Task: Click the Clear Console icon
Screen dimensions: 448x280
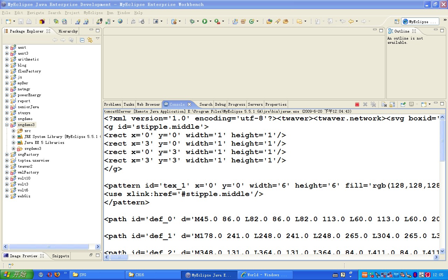Action: pos(384,104)
